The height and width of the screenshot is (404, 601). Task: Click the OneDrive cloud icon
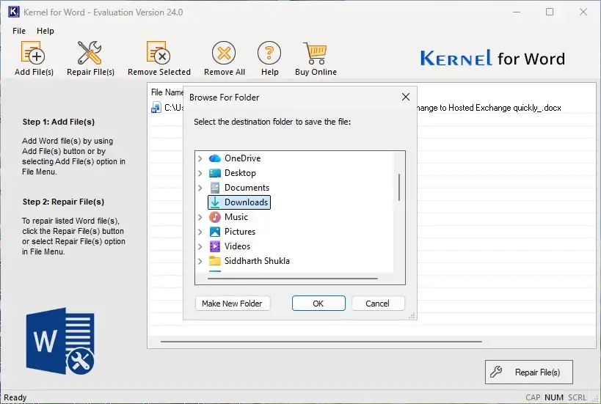coord(214,158)
